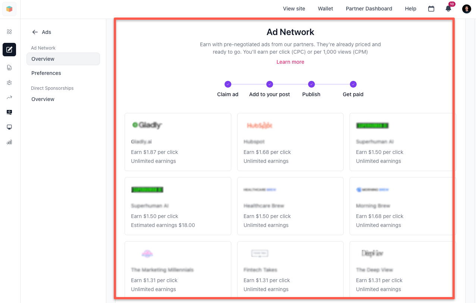Open the Learn more link

click(x=290, y=62)
